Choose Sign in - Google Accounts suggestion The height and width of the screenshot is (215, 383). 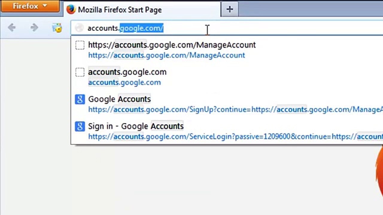[x=227, y=131]
